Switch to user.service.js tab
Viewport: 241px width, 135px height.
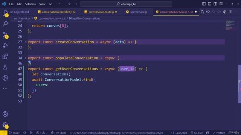(x=136, y=12)
